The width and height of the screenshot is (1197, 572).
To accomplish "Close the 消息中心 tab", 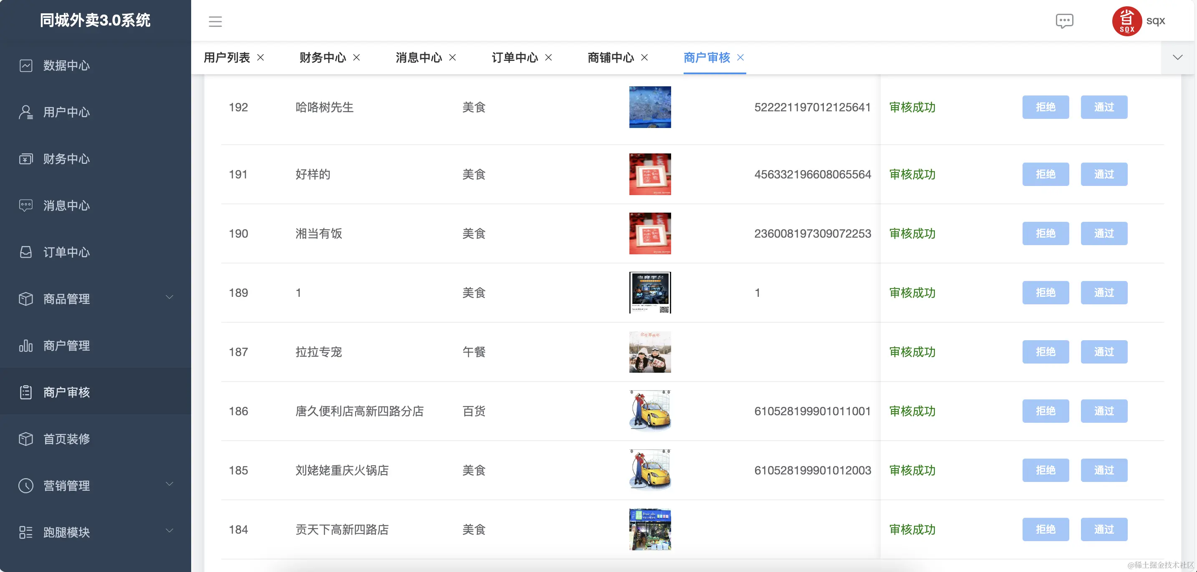I will point(452,57).
